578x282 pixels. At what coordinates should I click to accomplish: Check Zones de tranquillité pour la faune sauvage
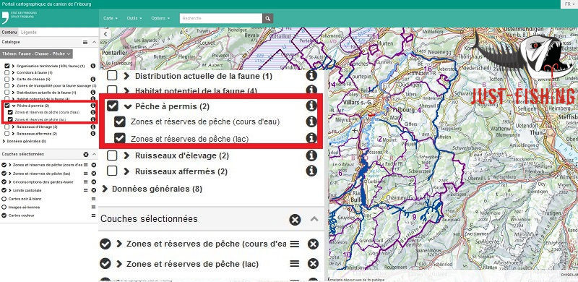[7, 85]
